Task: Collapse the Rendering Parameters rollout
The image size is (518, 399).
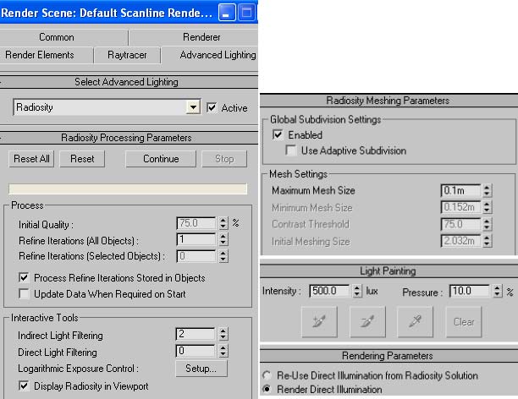Action: pos(388,356)
